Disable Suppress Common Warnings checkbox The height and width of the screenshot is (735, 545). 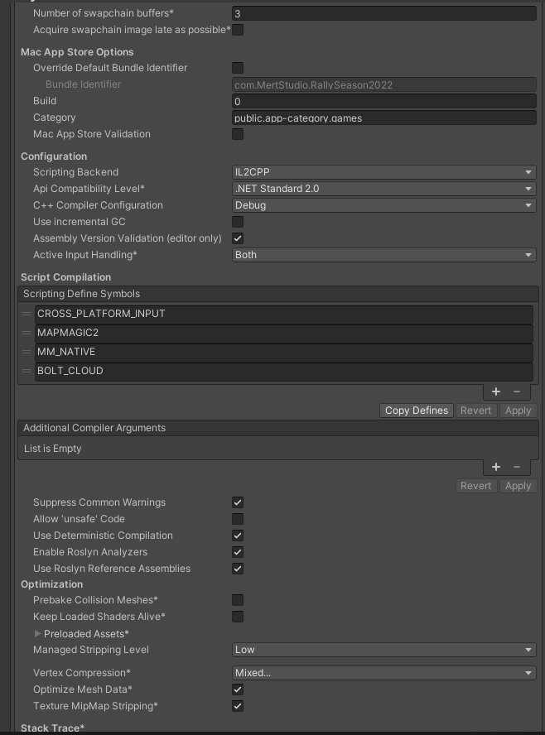(x=238, y=502)
